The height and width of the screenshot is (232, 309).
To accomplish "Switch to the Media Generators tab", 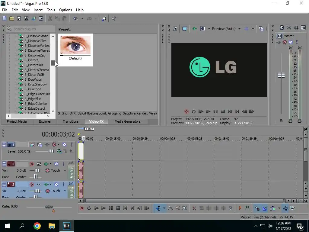I will pyautogui.click(x=128, y=121).
